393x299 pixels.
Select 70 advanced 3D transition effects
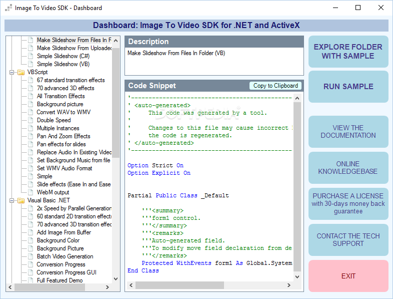[74, 224]
